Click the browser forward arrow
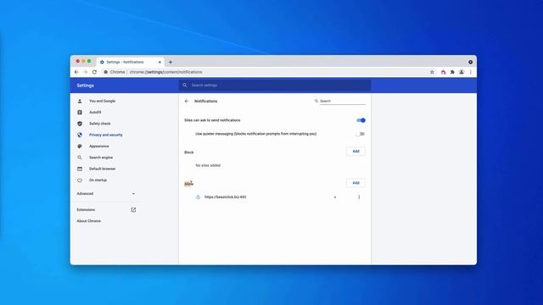The width and height of the screenshot is (543, 305). (x=86, y=72)
